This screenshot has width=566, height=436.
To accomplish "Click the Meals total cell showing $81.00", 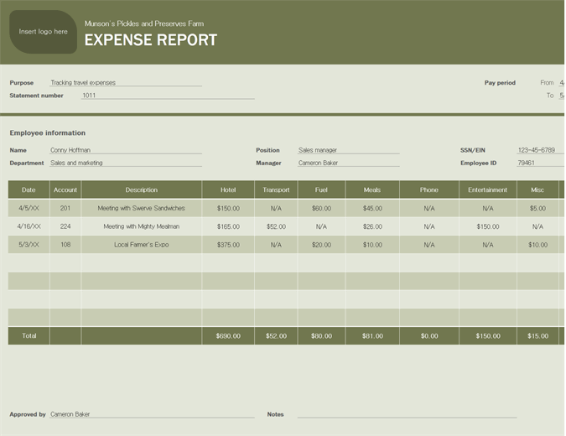I will click(x=372, y=335).
